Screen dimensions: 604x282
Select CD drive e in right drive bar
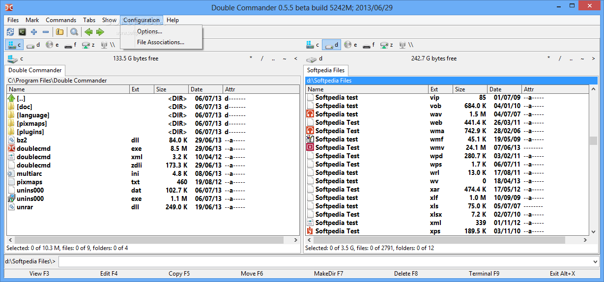(350, 45)
